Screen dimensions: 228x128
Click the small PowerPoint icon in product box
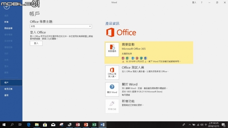pos(137,58)
